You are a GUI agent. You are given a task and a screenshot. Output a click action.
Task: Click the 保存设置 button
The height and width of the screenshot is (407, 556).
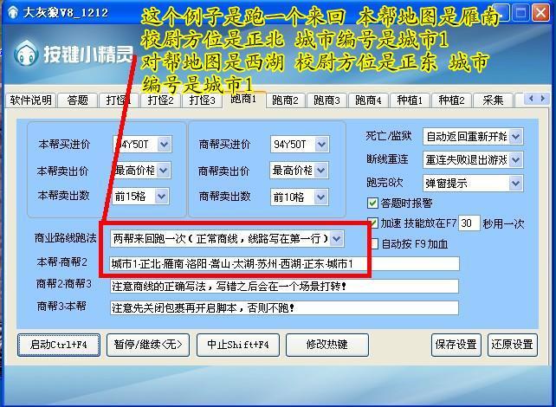point(456,345)
